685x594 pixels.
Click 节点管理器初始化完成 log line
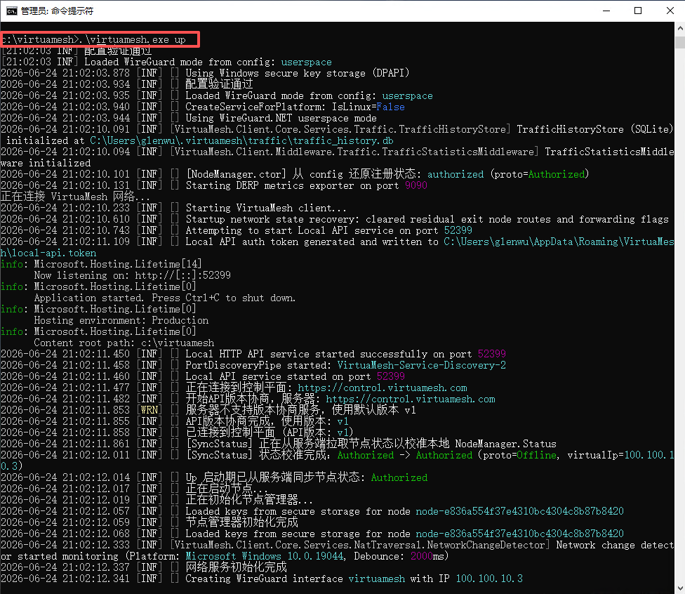click(x=241, y=522)
